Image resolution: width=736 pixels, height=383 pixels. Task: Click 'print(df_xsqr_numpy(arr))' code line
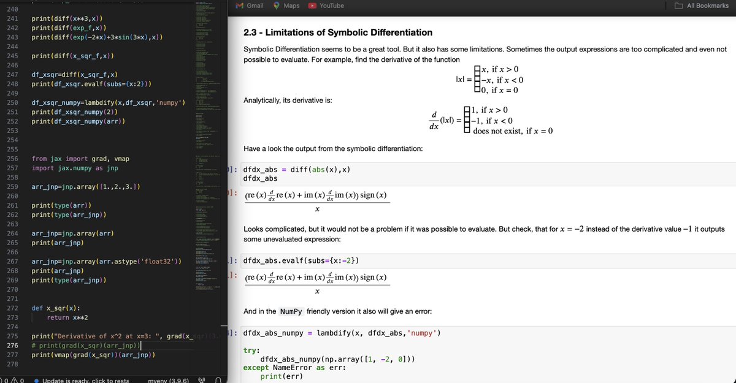(78, 121)
